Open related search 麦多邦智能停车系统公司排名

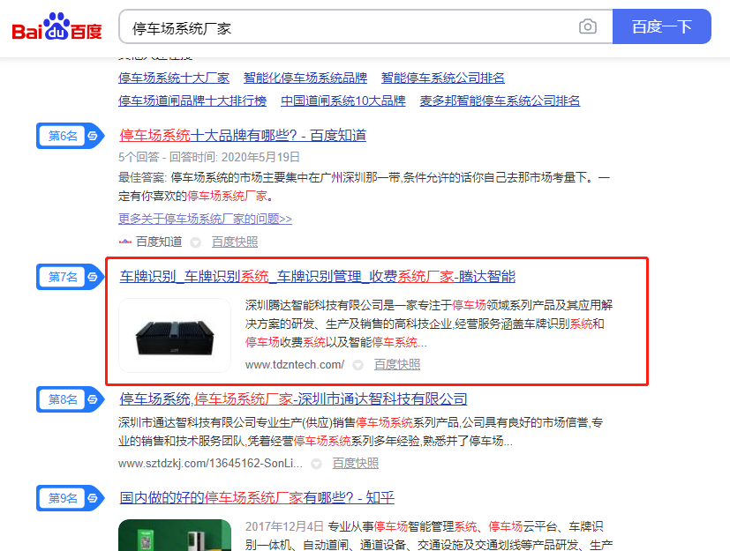500,101
